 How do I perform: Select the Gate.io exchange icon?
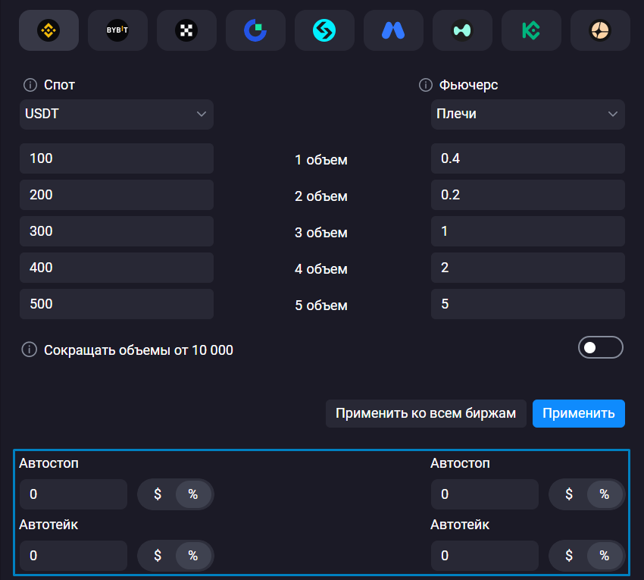click(255, 30)
